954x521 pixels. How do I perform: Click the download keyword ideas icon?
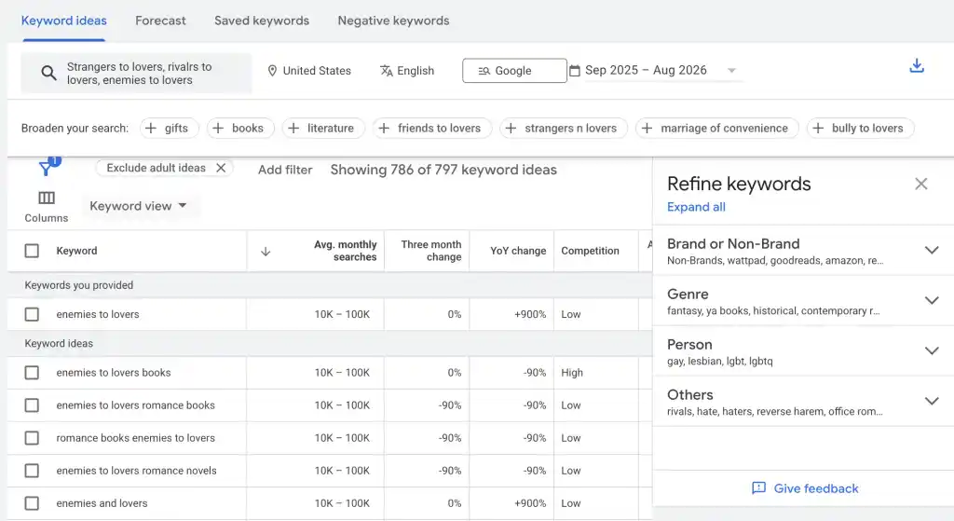(917, 66)
